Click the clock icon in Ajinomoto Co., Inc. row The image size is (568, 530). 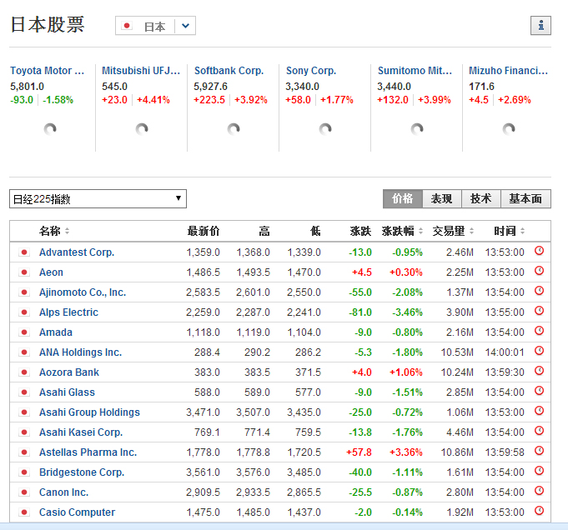540,290
